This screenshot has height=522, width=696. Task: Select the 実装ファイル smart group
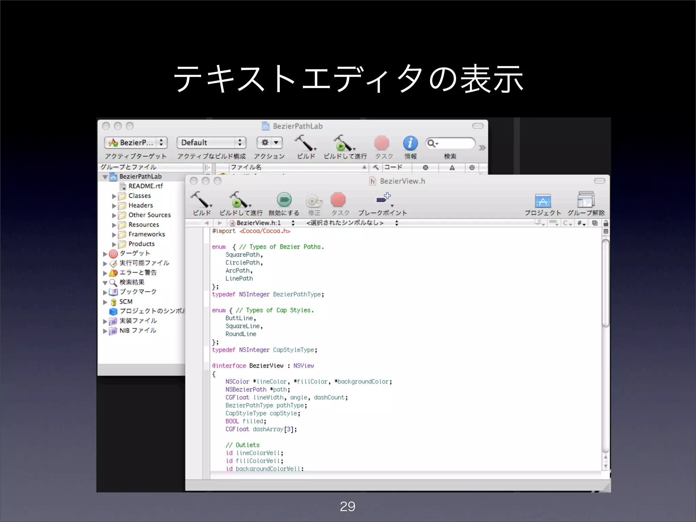[138, 320]
